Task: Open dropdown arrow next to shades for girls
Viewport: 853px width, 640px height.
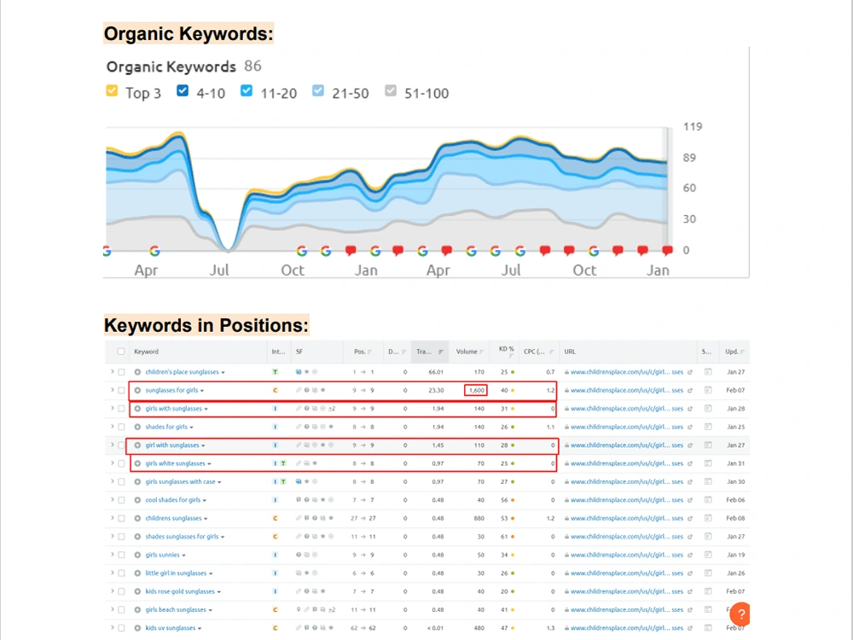Action: point(191,428)
